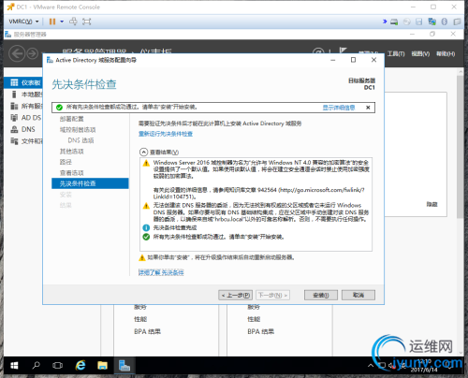Click the Windows NT 4.0 warning text
This screenshot has height=378, width=468.
pos(261,180)
